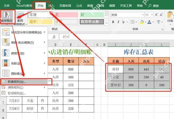Apply the 常规 cell style
This screenshot has height=119, width=174.
(40, 15)
